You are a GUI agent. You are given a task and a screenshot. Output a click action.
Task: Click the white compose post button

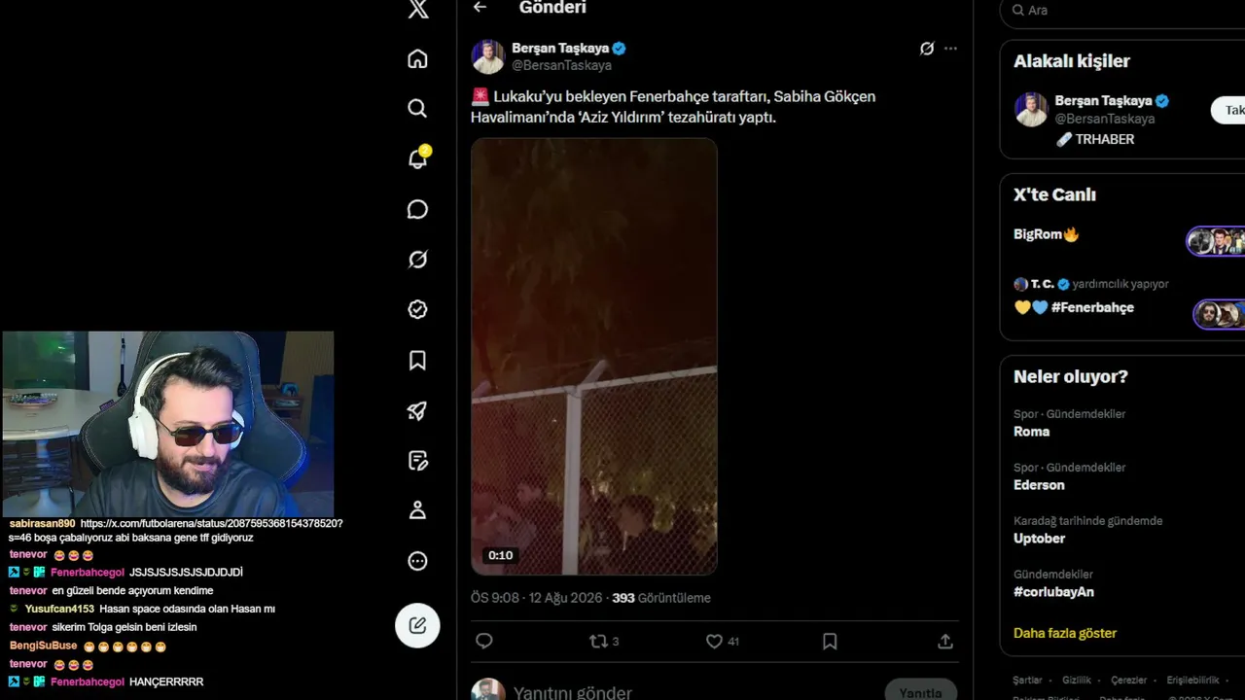[417, 625]
